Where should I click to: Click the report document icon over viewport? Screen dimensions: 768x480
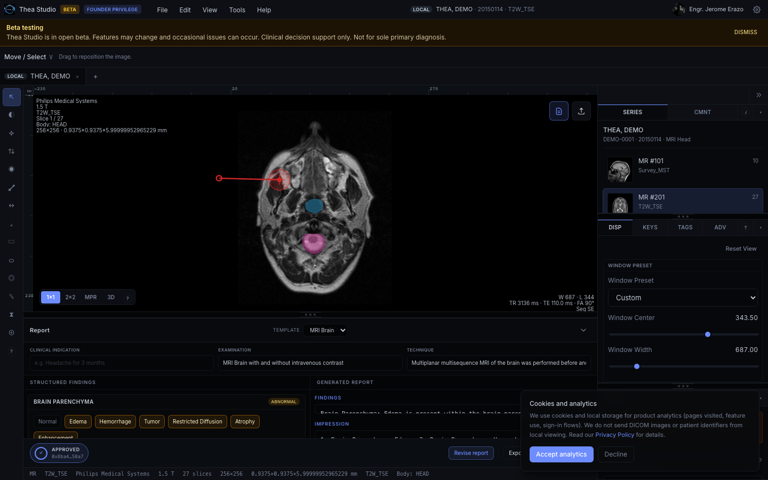[559, 111]
